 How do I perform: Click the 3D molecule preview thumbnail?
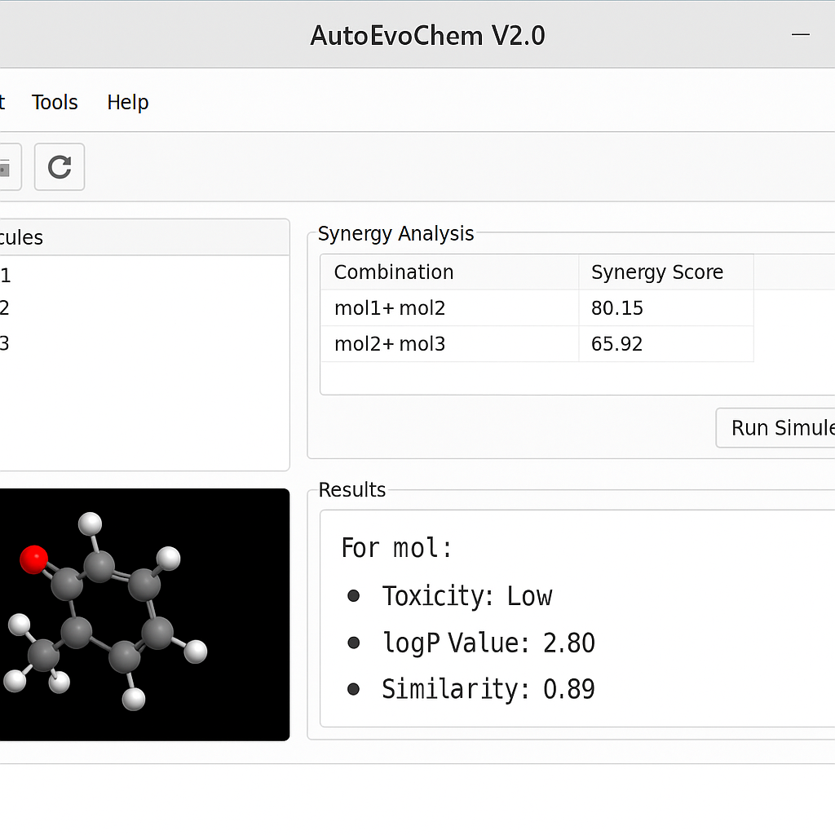(x=144, y=614)
